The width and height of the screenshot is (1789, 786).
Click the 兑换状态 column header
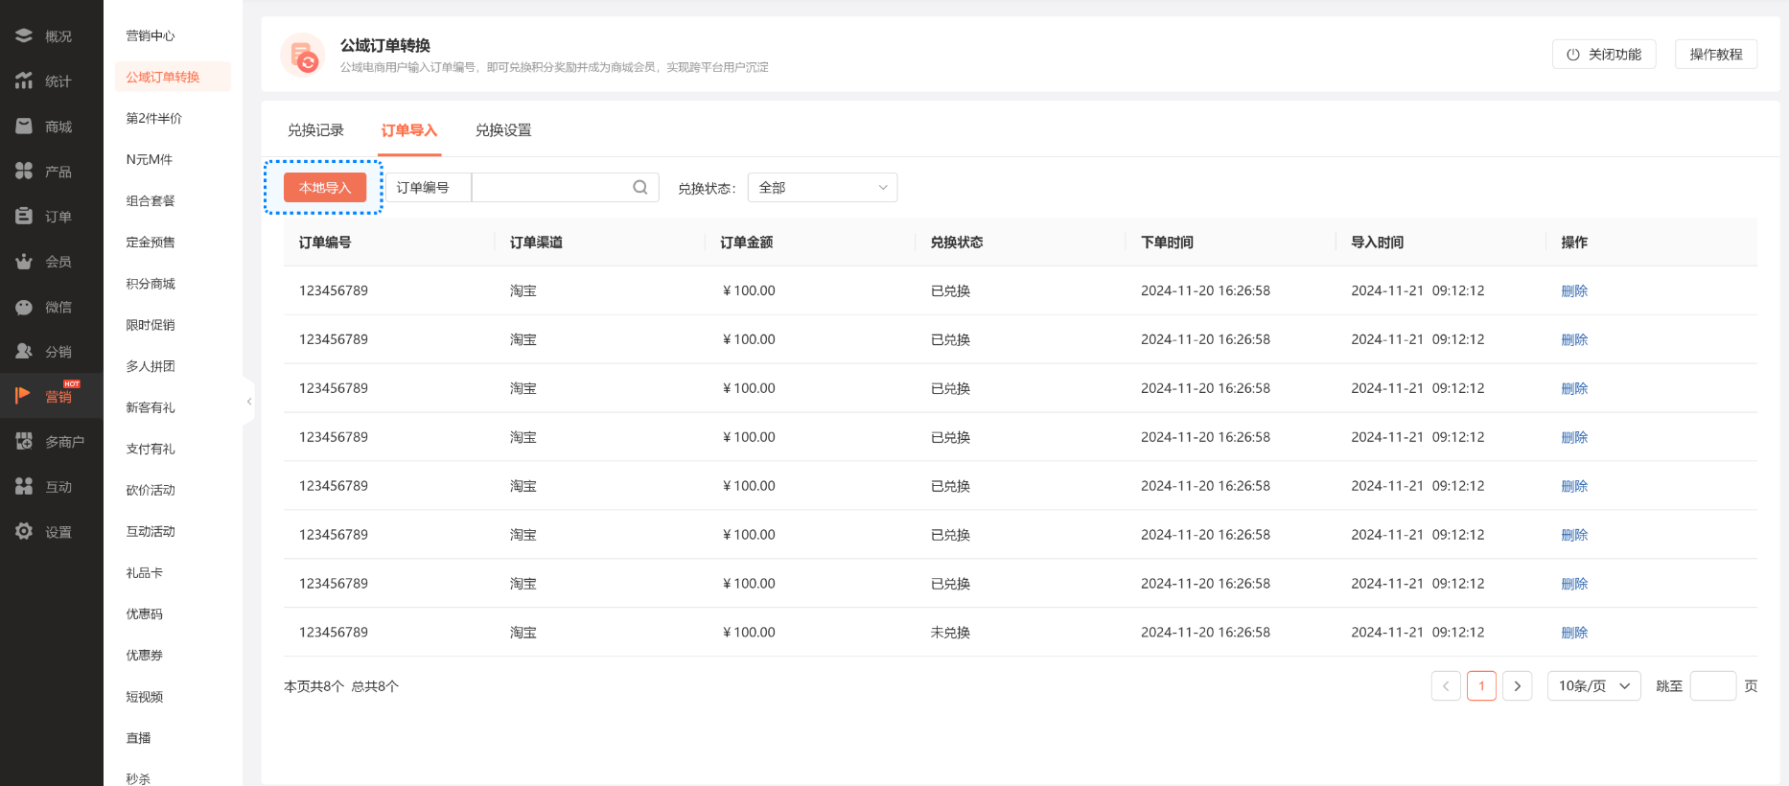957,243
